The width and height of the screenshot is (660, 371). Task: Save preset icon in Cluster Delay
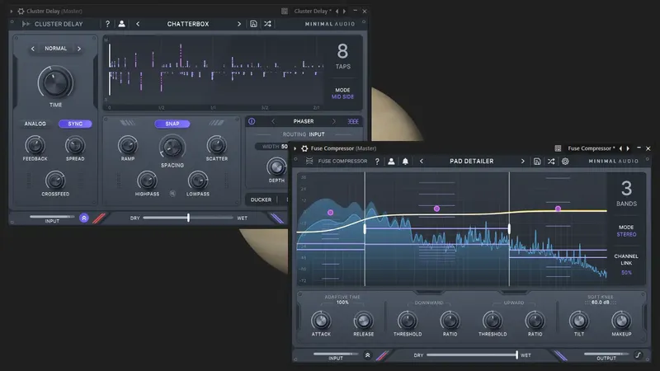click(x=253, y=24)
